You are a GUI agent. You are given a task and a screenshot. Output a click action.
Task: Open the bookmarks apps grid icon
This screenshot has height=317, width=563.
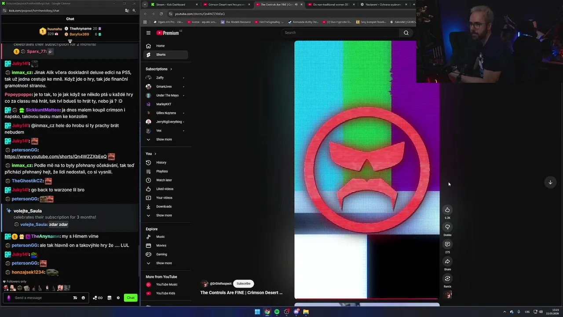tap(145, 22)
